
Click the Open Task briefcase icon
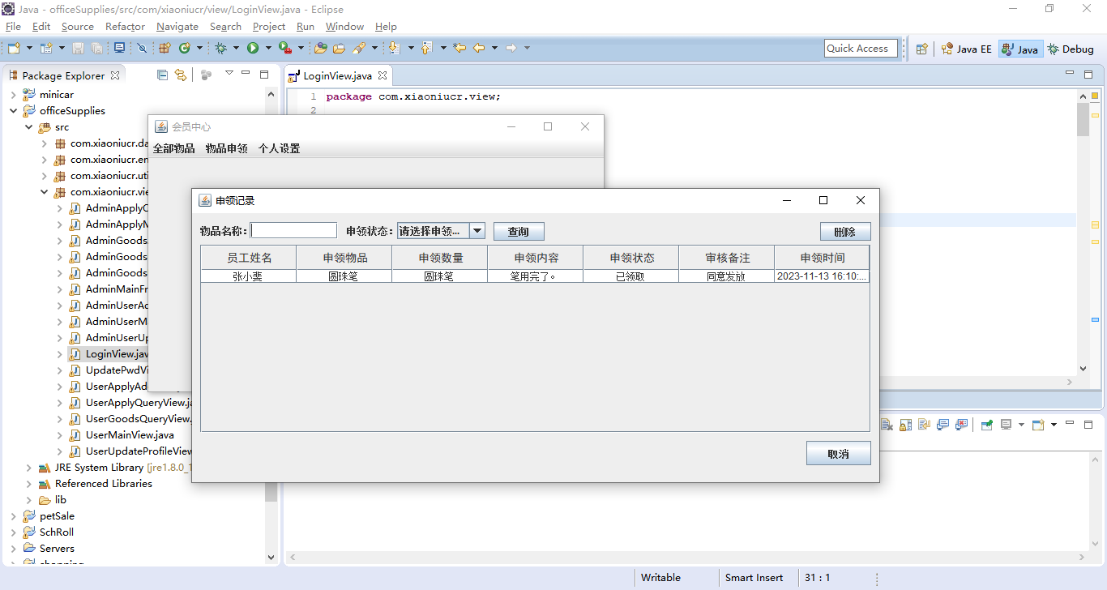coord(340,49)
